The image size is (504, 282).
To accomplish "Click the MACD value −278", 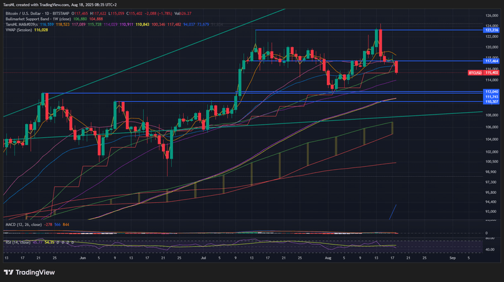I will [x=48, y=225].
